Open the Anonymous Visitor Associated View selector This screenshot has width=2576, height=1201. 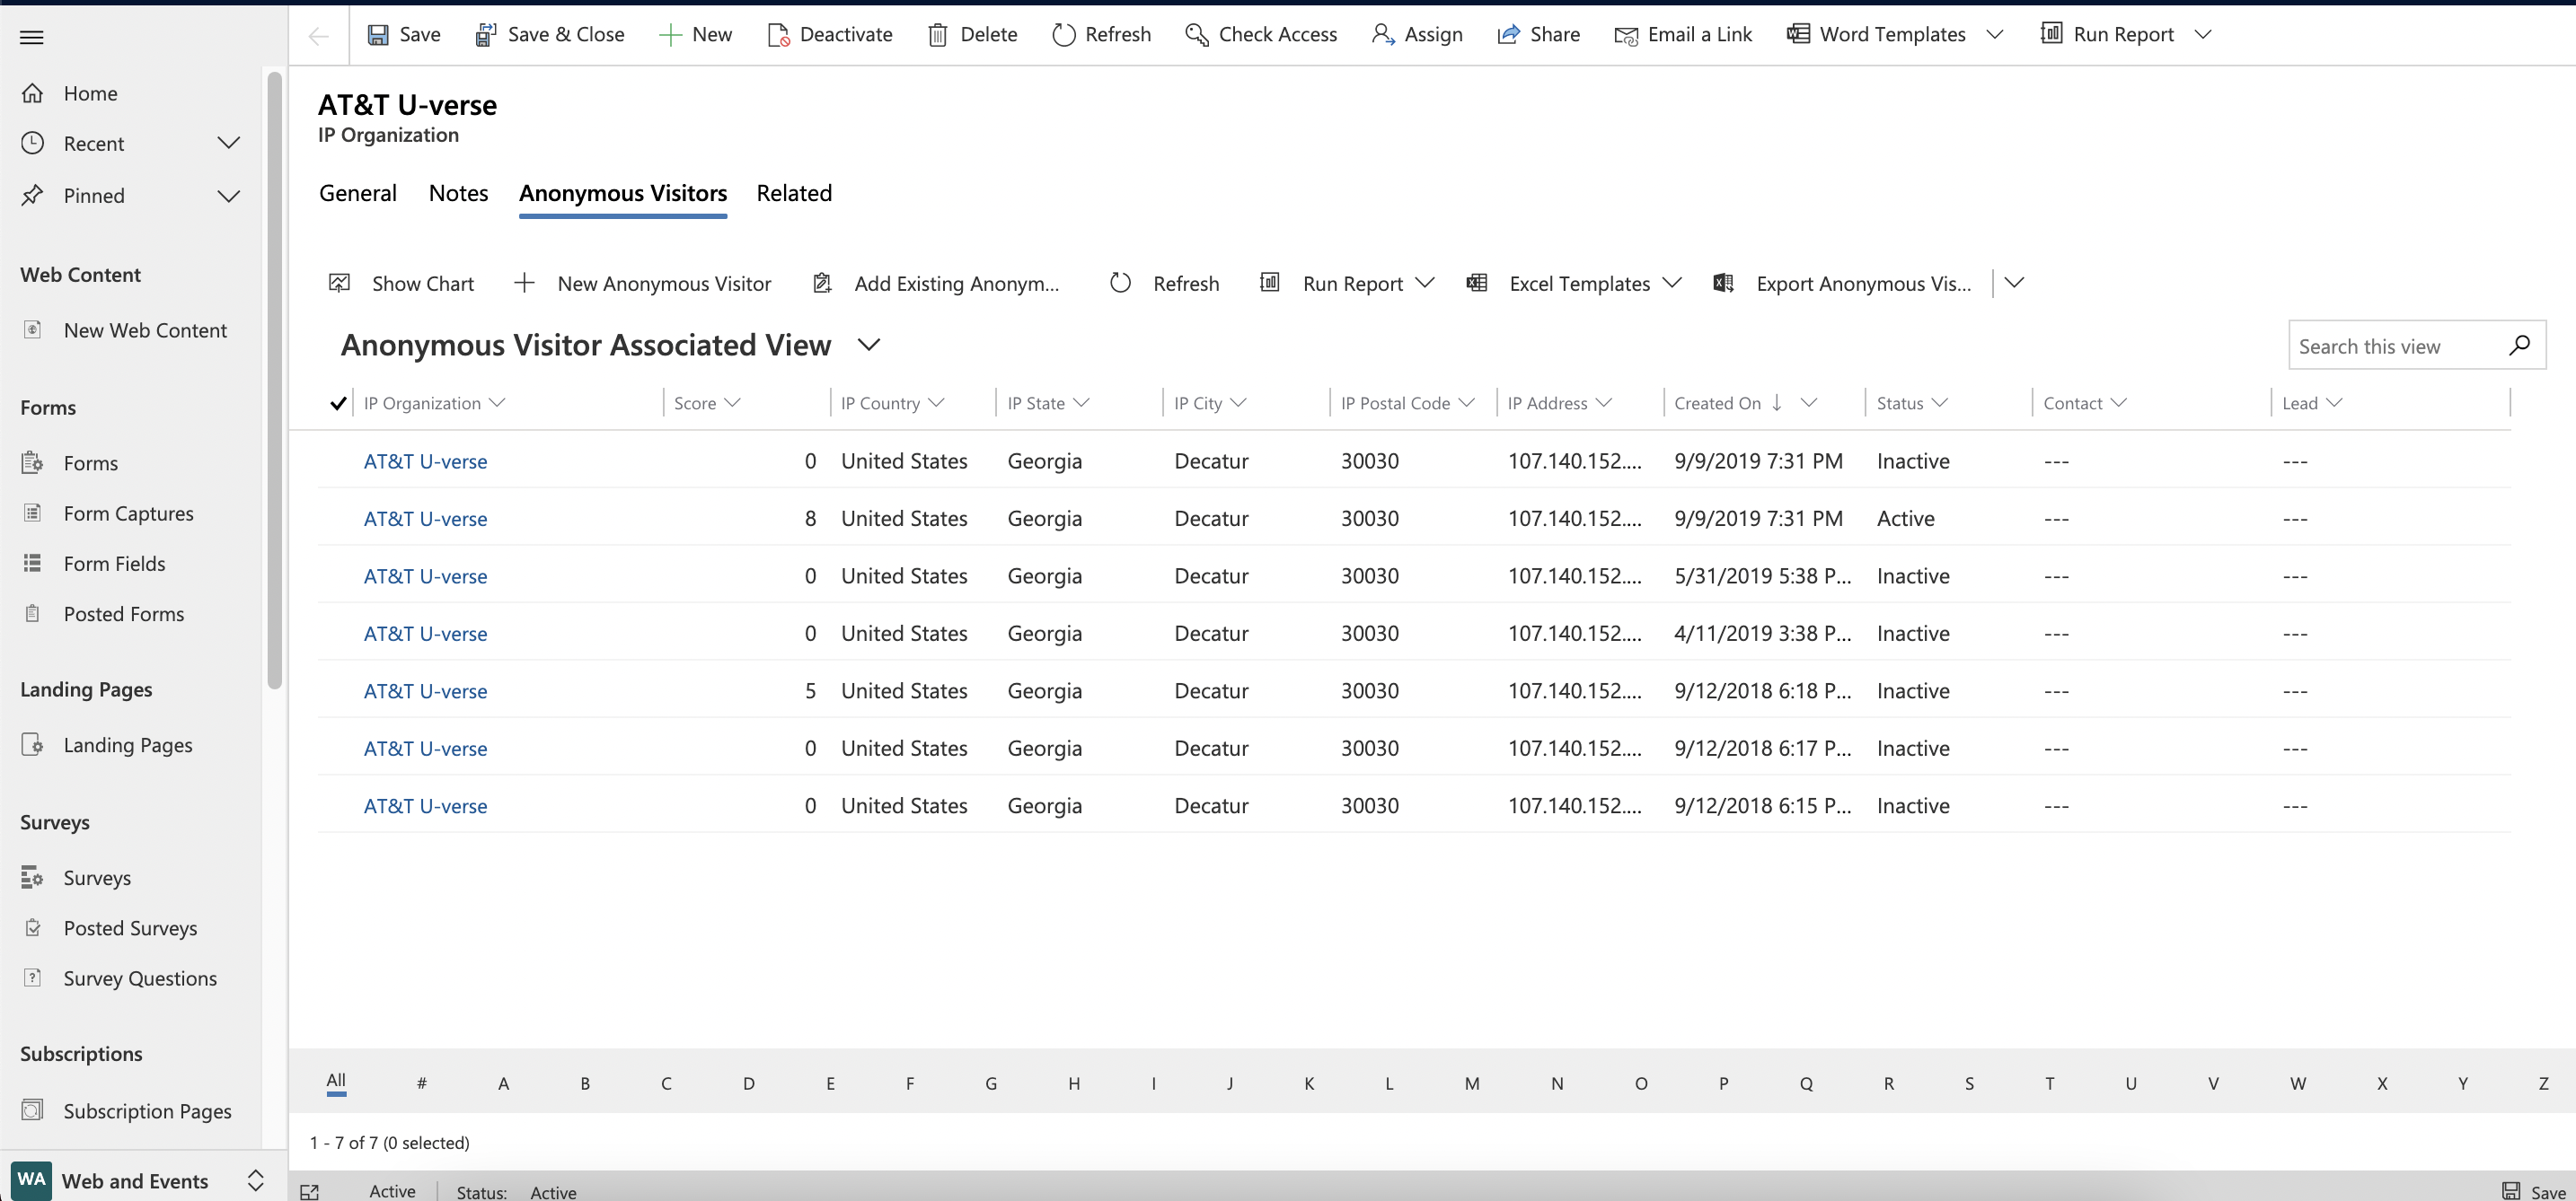pos(869,345)
